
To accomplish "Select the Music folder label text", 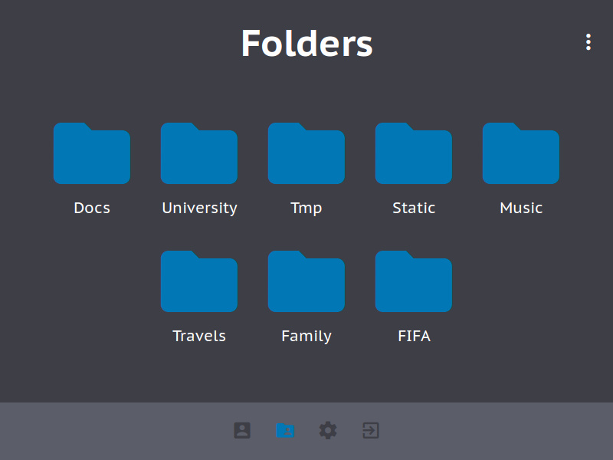I will pyautogui.click(x=521, y=207).
